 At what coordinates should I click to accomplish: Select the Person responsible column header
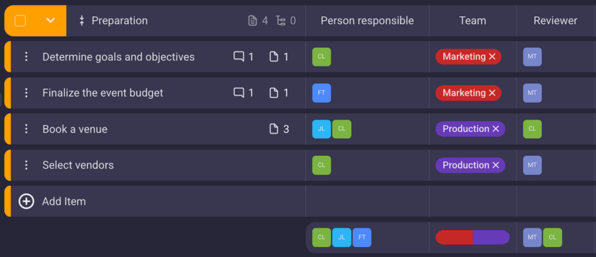367,21
